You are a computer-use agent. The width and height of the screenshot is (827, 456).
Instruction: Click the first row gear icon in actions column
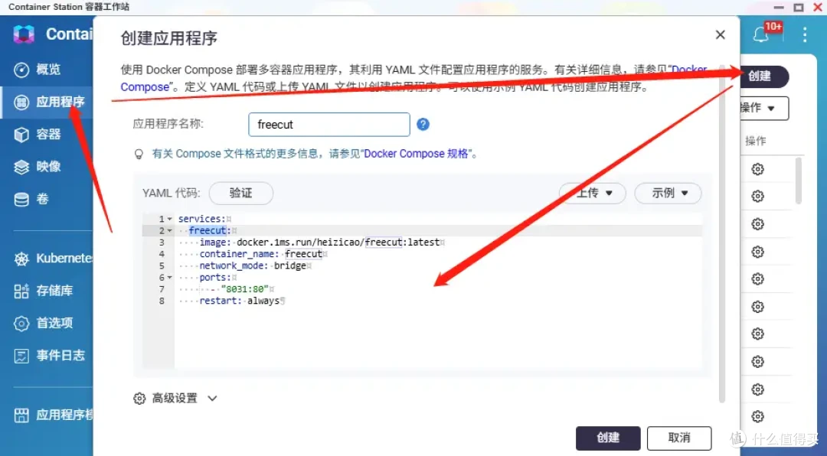758,169
